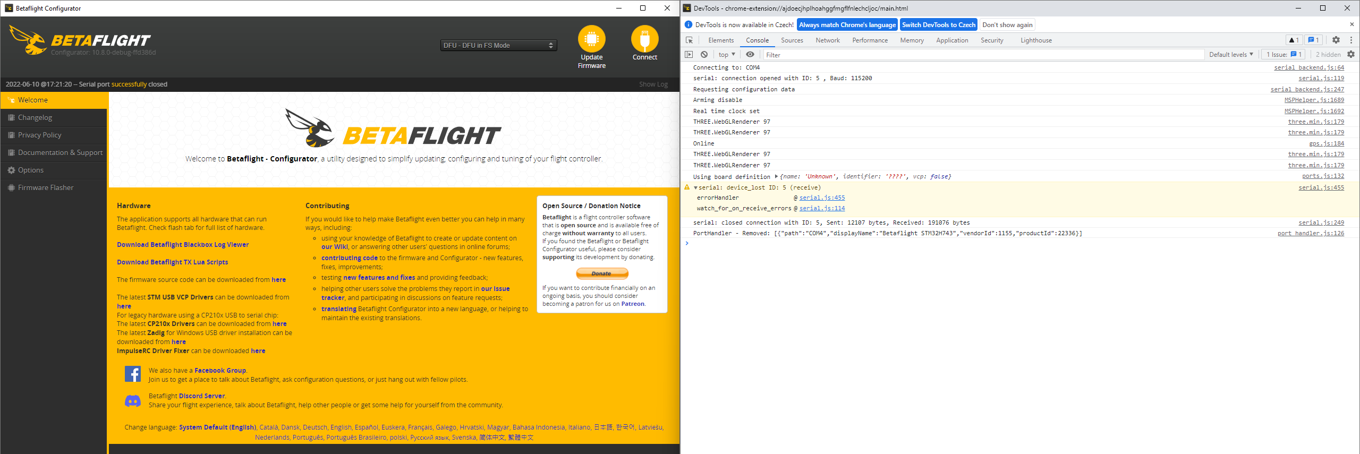
Task: Click the PayPal Donate button
Action: [602, 273]
